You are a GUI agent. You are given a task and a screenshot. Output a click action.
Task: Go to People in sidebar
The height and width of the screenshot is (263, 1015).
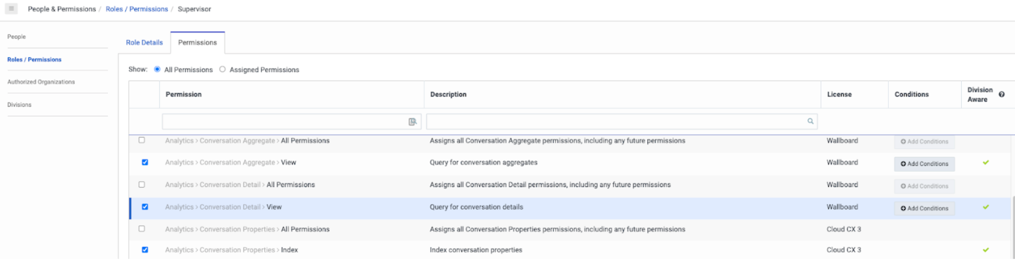click(x=16, y=37)
